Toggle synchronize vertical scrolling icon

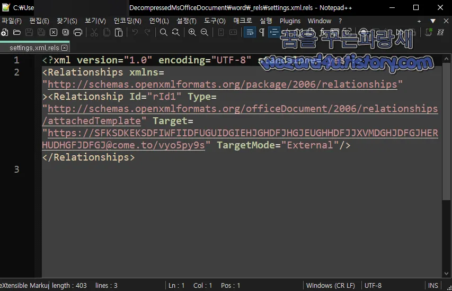pos(221,32)
